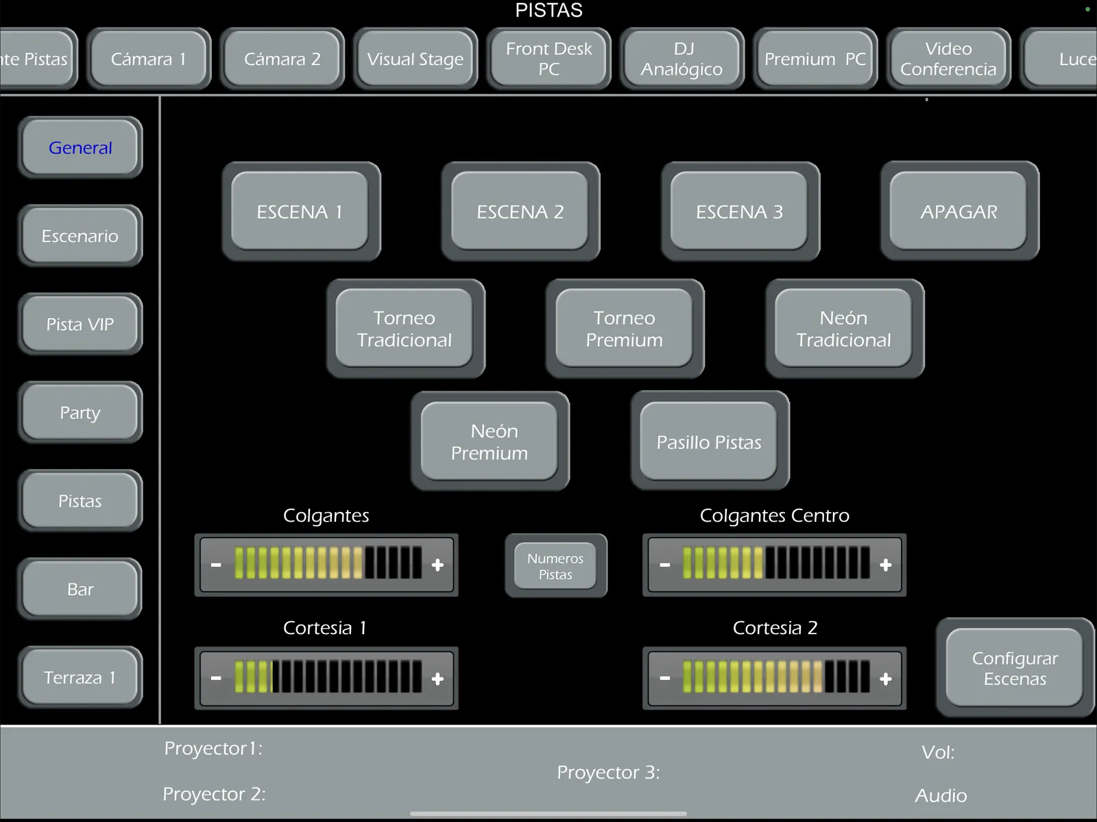
Task: Click the Colgantes level meter bar
Action: (328, 564)
